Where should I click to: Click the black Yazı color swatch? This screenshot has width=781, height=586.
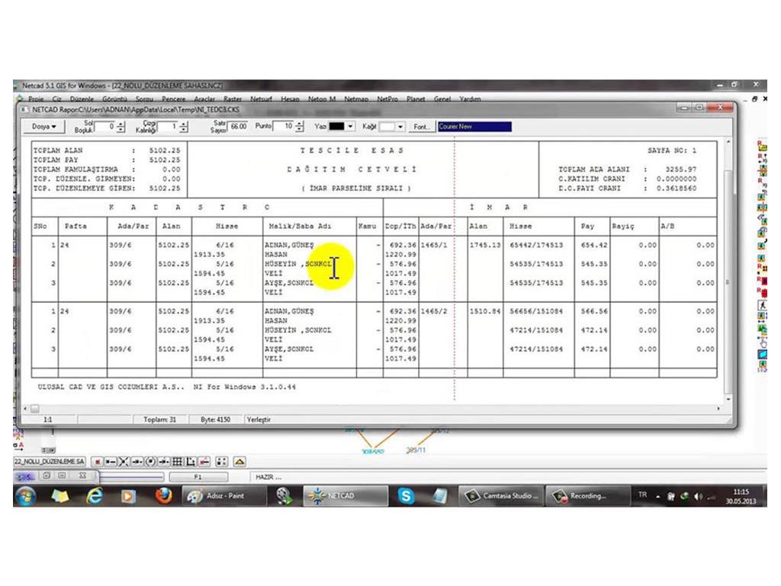(336, 127)
